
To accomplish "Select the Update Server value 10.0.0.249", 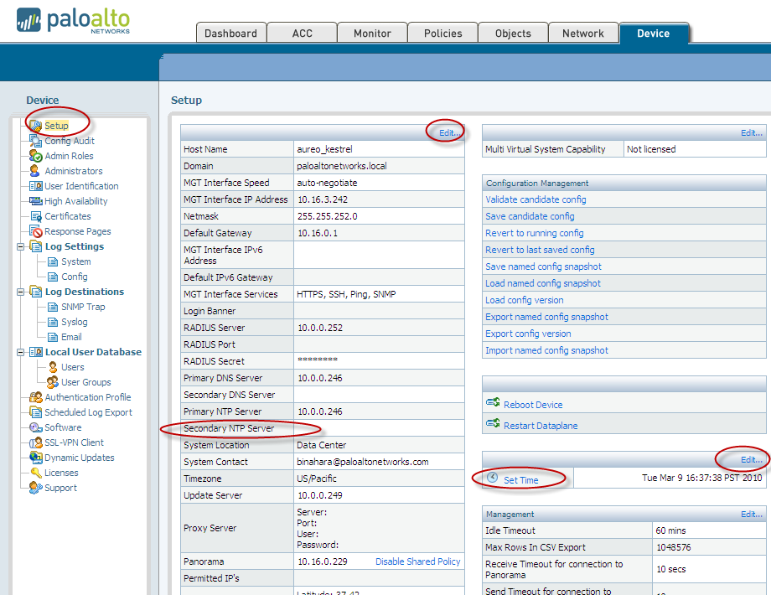I will pyautogui.click(x=320, y=495).
